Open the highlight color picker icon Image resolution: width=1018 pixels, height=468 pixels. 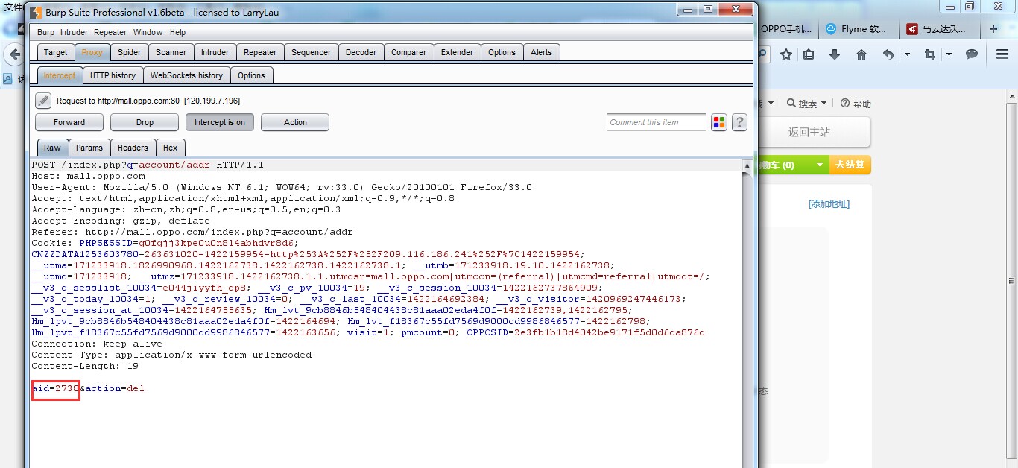click(x=719, y=122)
